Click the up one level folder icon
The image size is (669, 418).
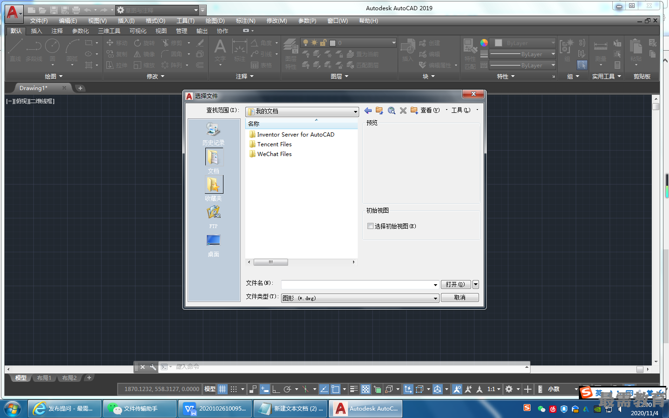tap(380, 111)
